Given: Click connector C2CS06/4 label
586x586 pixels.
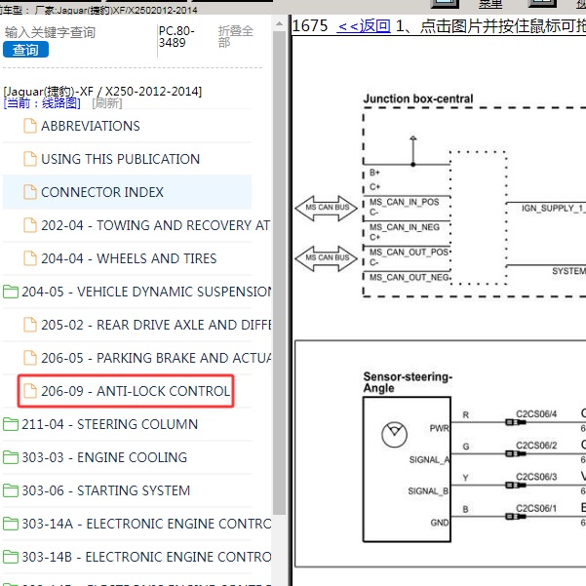Looking at the screenshot, I should [x=536, y=414].
